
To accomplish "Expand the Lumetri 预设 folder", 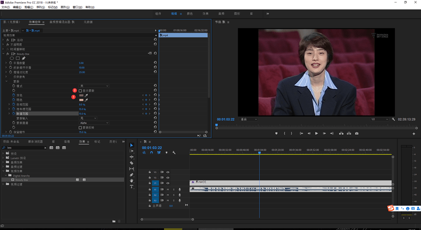I will tap(3, 158).
